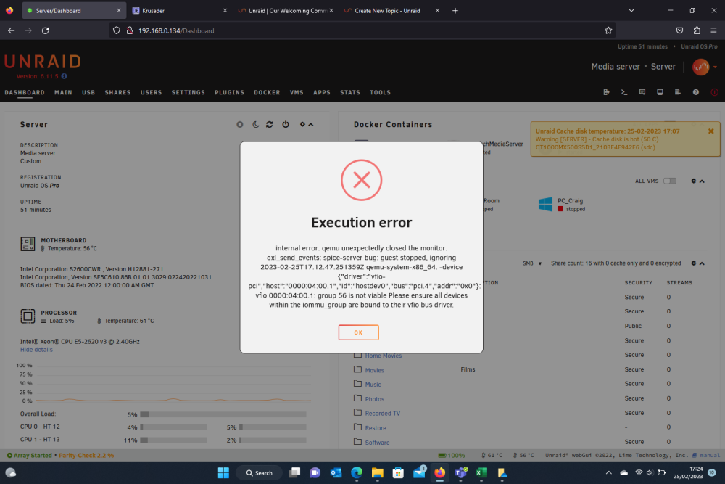Open the SETTINGS menu tab

tap(188, 93)
